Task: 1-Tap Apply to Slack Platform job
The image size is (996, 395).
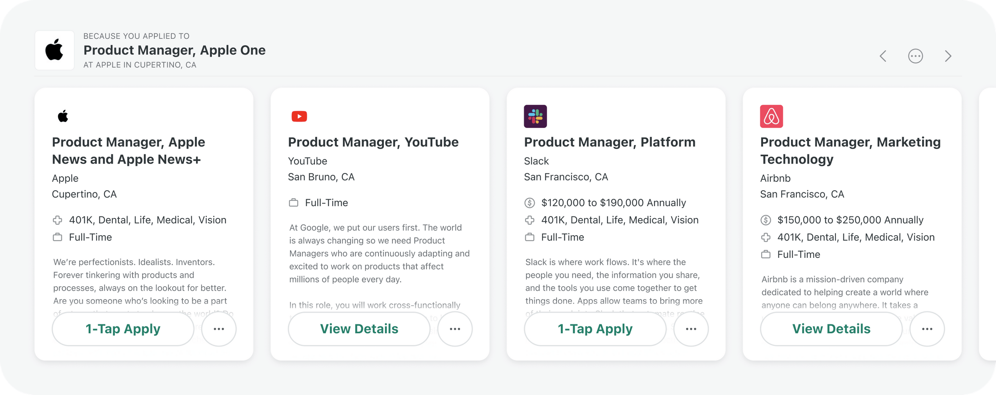Action: [595, 329]
